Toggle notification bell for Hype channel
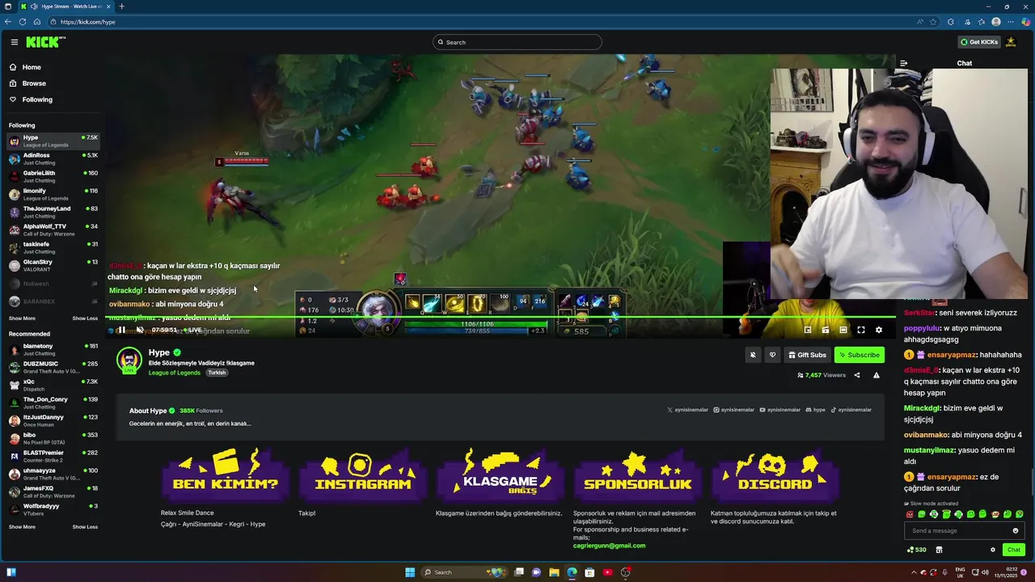This screenshot has height=582, width=1035. (753, 355)
